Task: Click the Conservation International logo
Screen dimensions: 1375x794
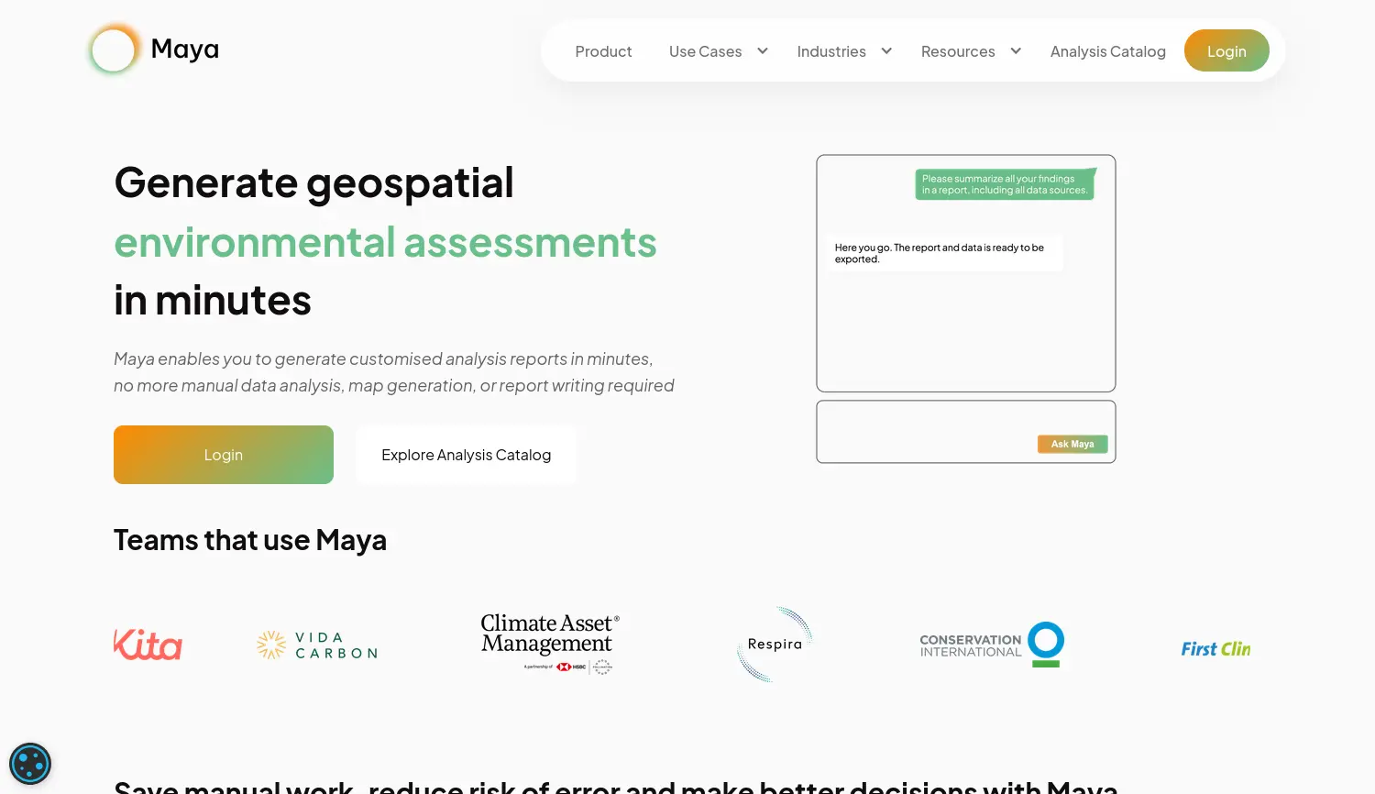Action: click(x=991, y=644)
